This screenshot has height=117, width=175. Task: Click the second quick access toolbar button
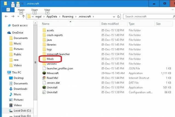click(18, 4)
